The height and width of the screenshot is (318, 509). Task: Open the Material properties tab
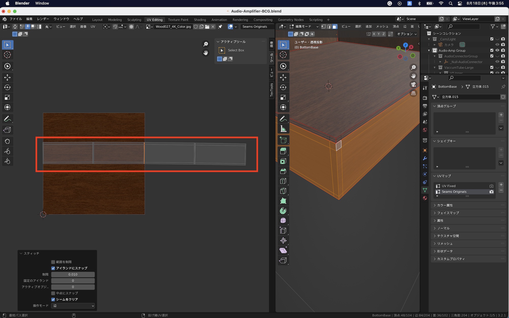tap(425, 198)
